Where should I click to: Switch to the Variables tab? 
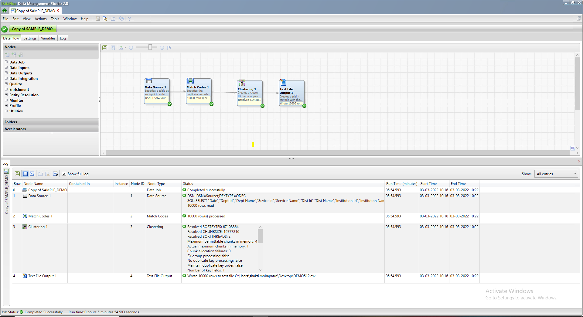tap(48, 38)
